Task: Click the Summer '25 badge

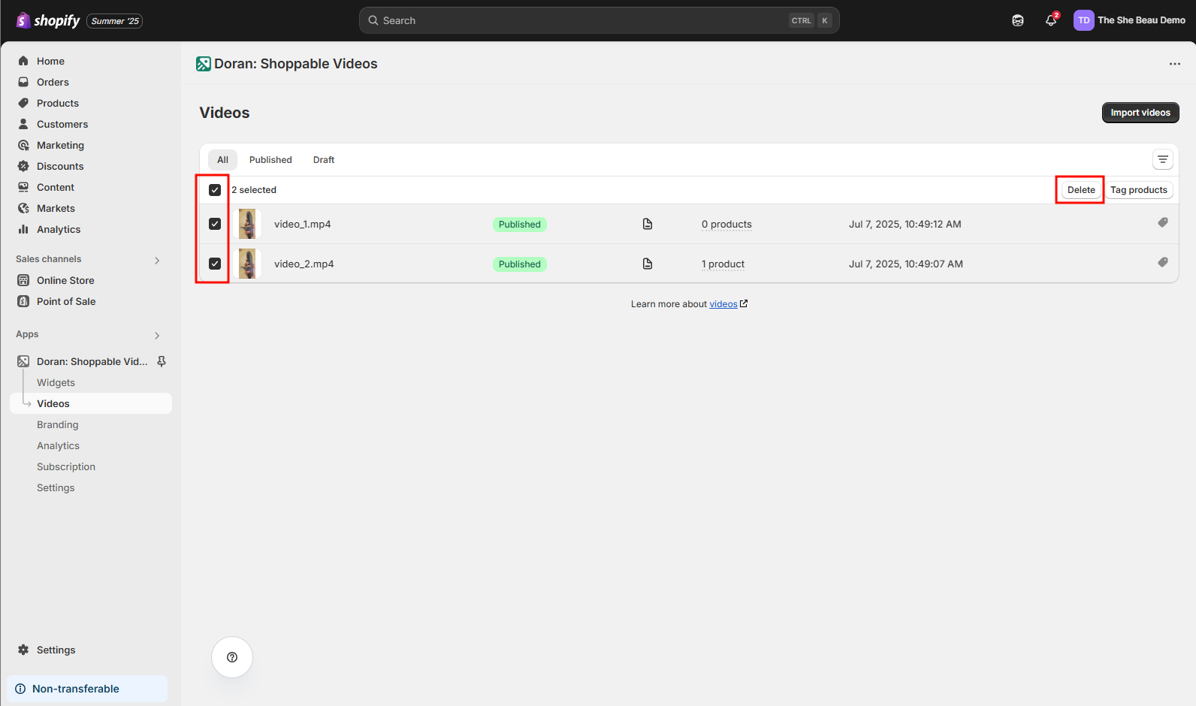Action: [x=115, y=21]
